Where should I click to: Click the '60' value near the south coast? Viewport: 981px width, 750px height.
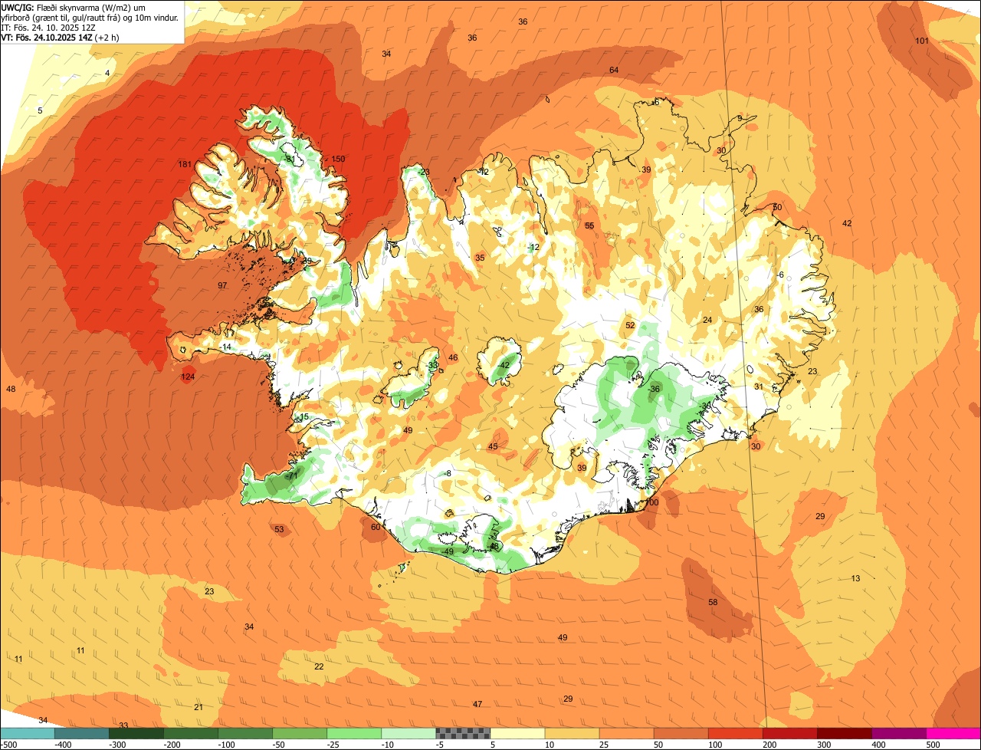[376, 528]
